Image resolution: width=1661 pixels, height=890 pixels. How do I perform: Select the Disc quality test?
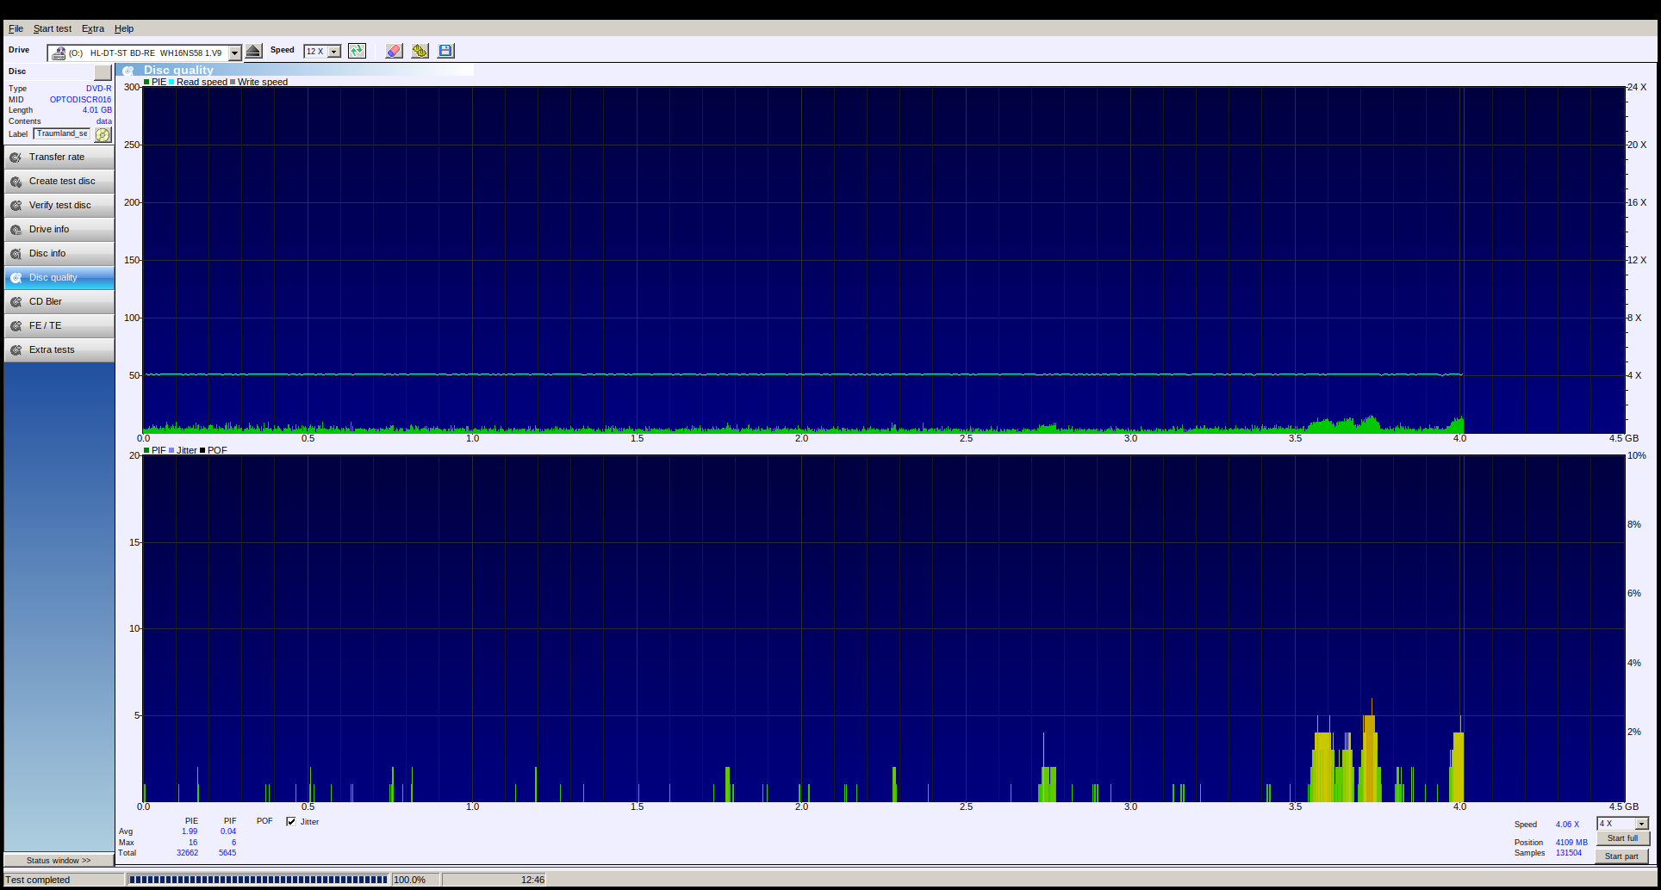pos(59,278)
